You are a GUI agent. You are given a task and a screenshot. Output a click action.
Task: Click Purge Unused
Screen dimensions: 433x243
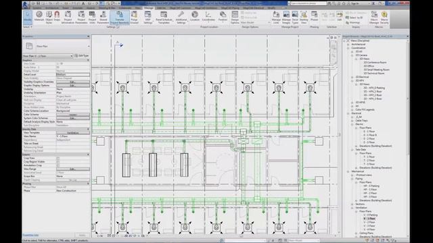pyautogui.click(x=134, y=18)
